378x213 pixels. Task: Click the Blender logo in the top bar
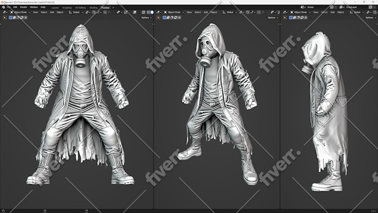[x=3, y=7]
